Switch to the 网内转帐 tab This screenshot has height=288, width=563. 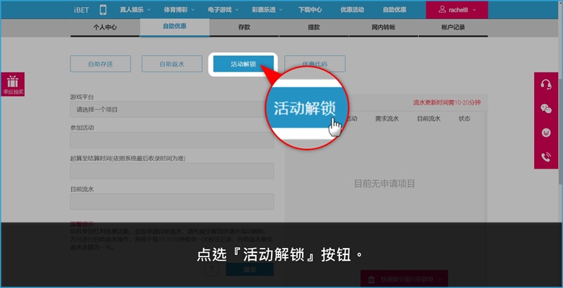point(383,27)
